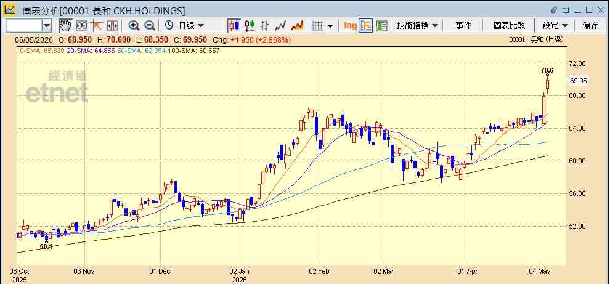610x284 pixels.
Task: Click the 69.95 current price axis tag
Action: point(578,81)
